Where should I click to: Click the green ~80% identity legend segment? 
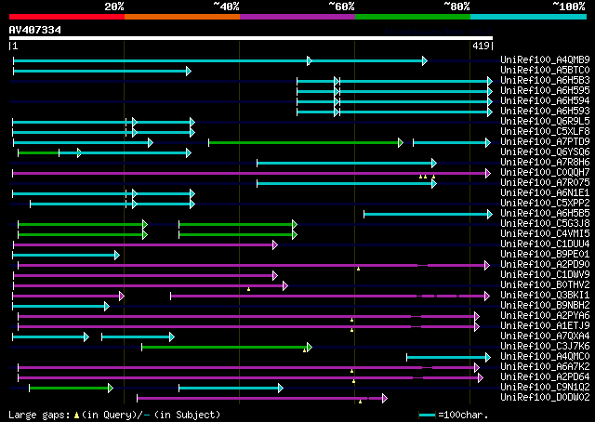coord(413,17)
